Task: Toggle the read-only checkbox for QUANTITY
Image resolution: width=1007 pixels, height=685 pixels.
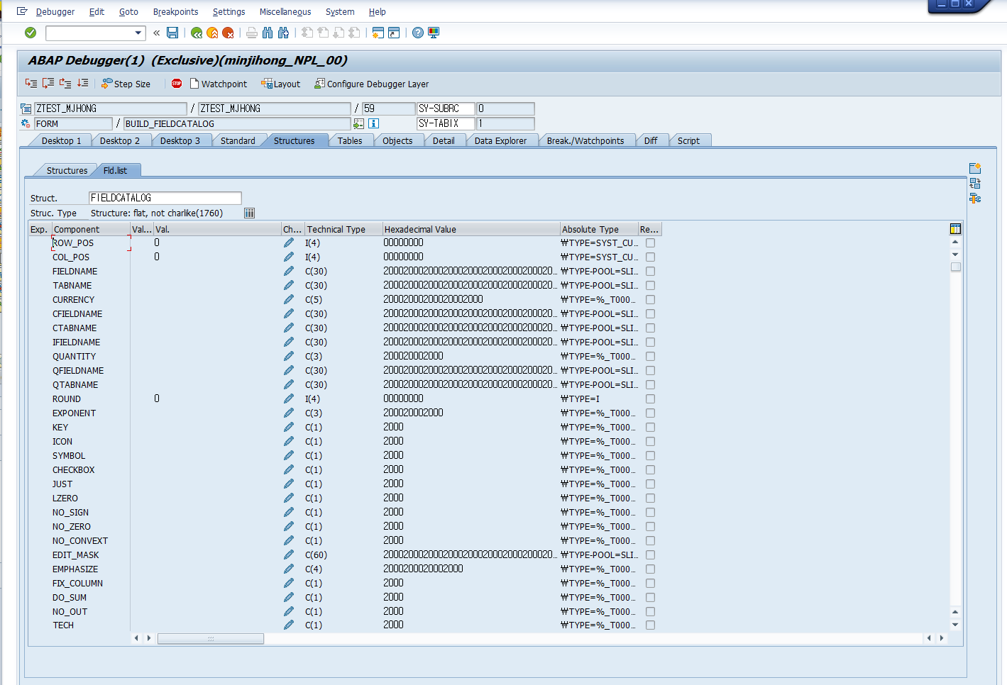Action: click(650, 356)
